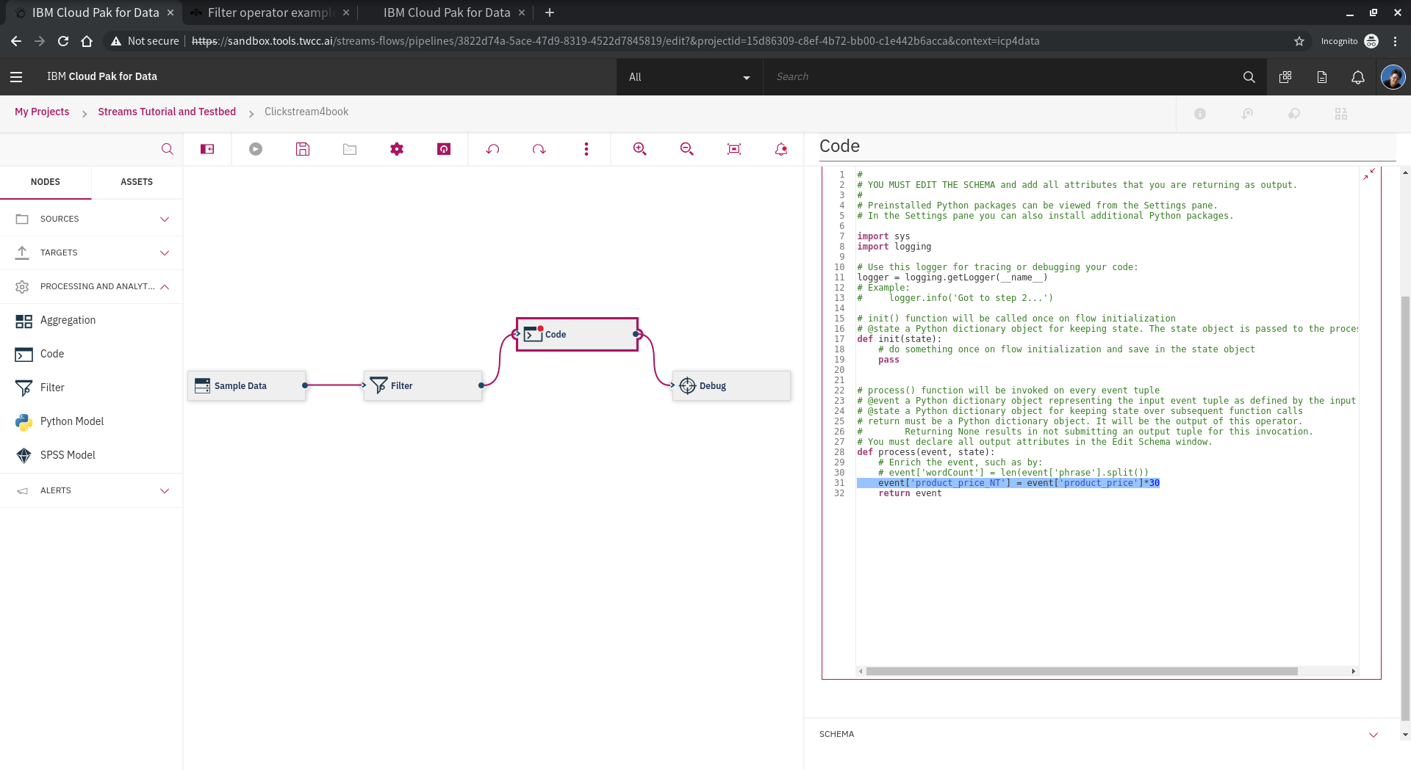
Task: Click the header document icon
Action: [x=1322, y=76]
